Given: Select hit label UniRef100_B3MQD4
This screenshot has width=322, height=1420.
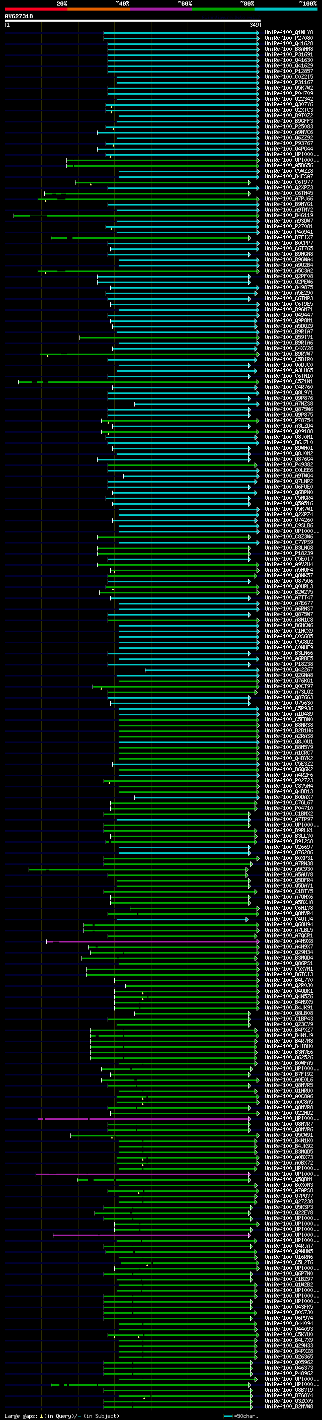Looking at the screenshot, I should click(x=289, y=958).
